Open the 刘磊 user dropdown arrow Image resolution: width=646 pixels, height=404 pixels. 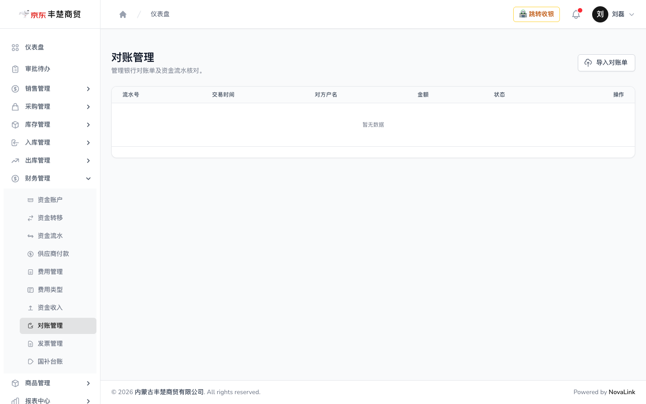coord(632,14)
